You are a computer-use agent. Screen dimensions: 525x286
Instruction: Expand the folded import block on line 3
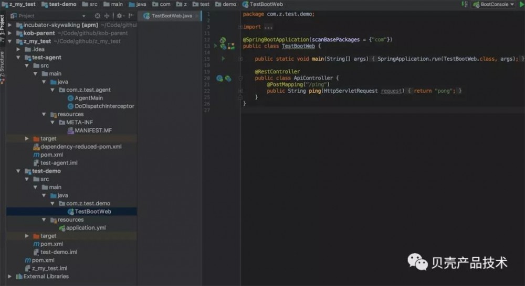coord(240,27)
